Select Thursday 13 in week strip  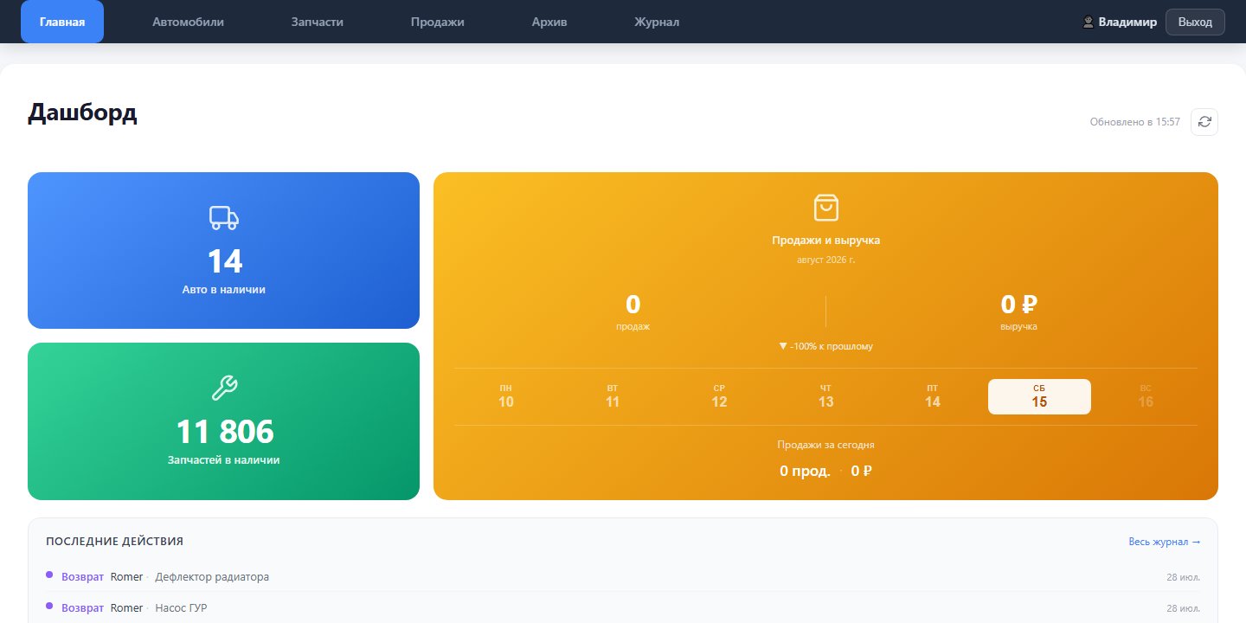tap(825, 396)
